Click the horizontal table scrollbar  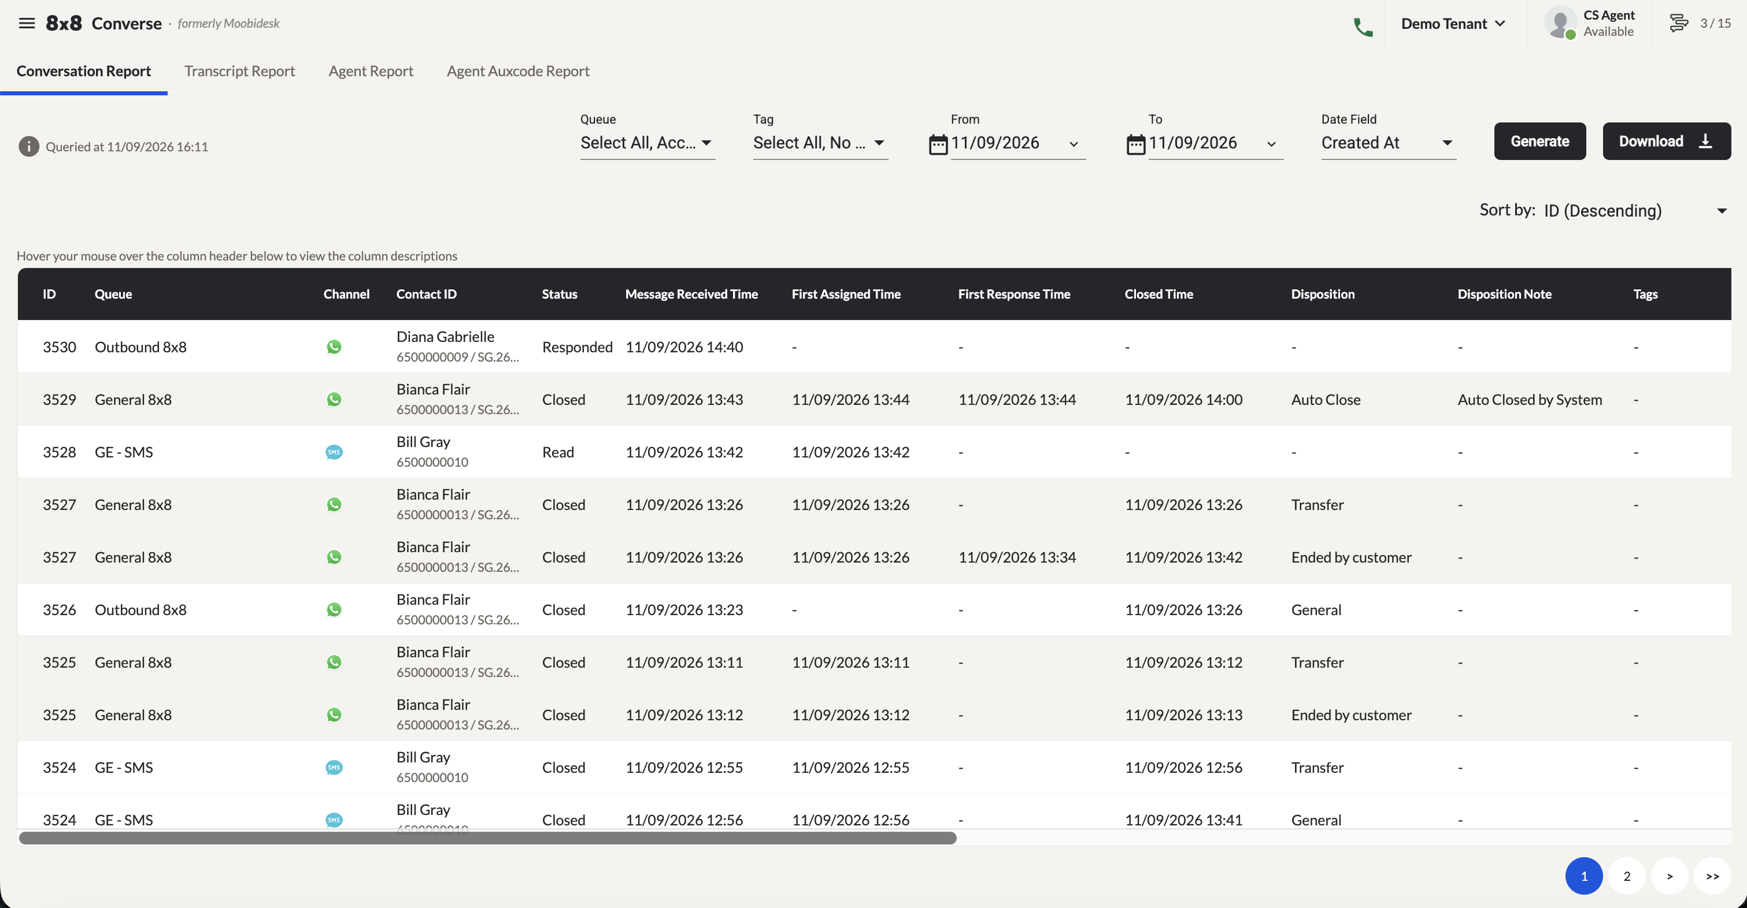(x=487, y=838)
